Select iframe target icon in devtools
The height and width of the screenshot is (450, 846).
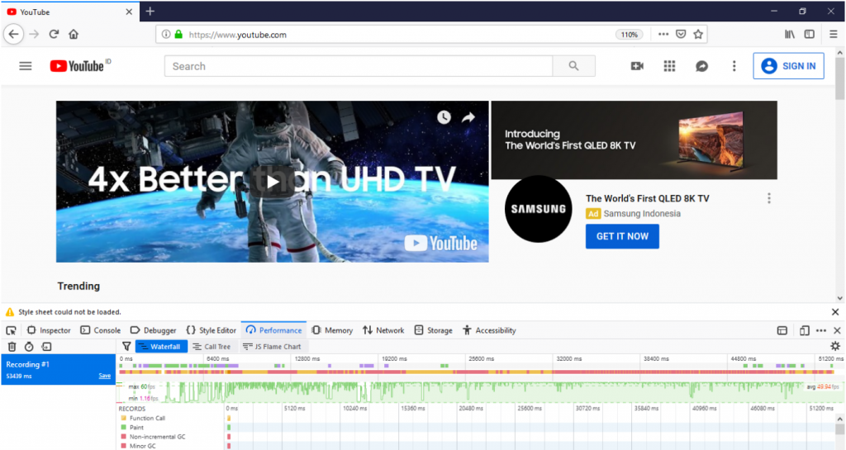[782, 330]
